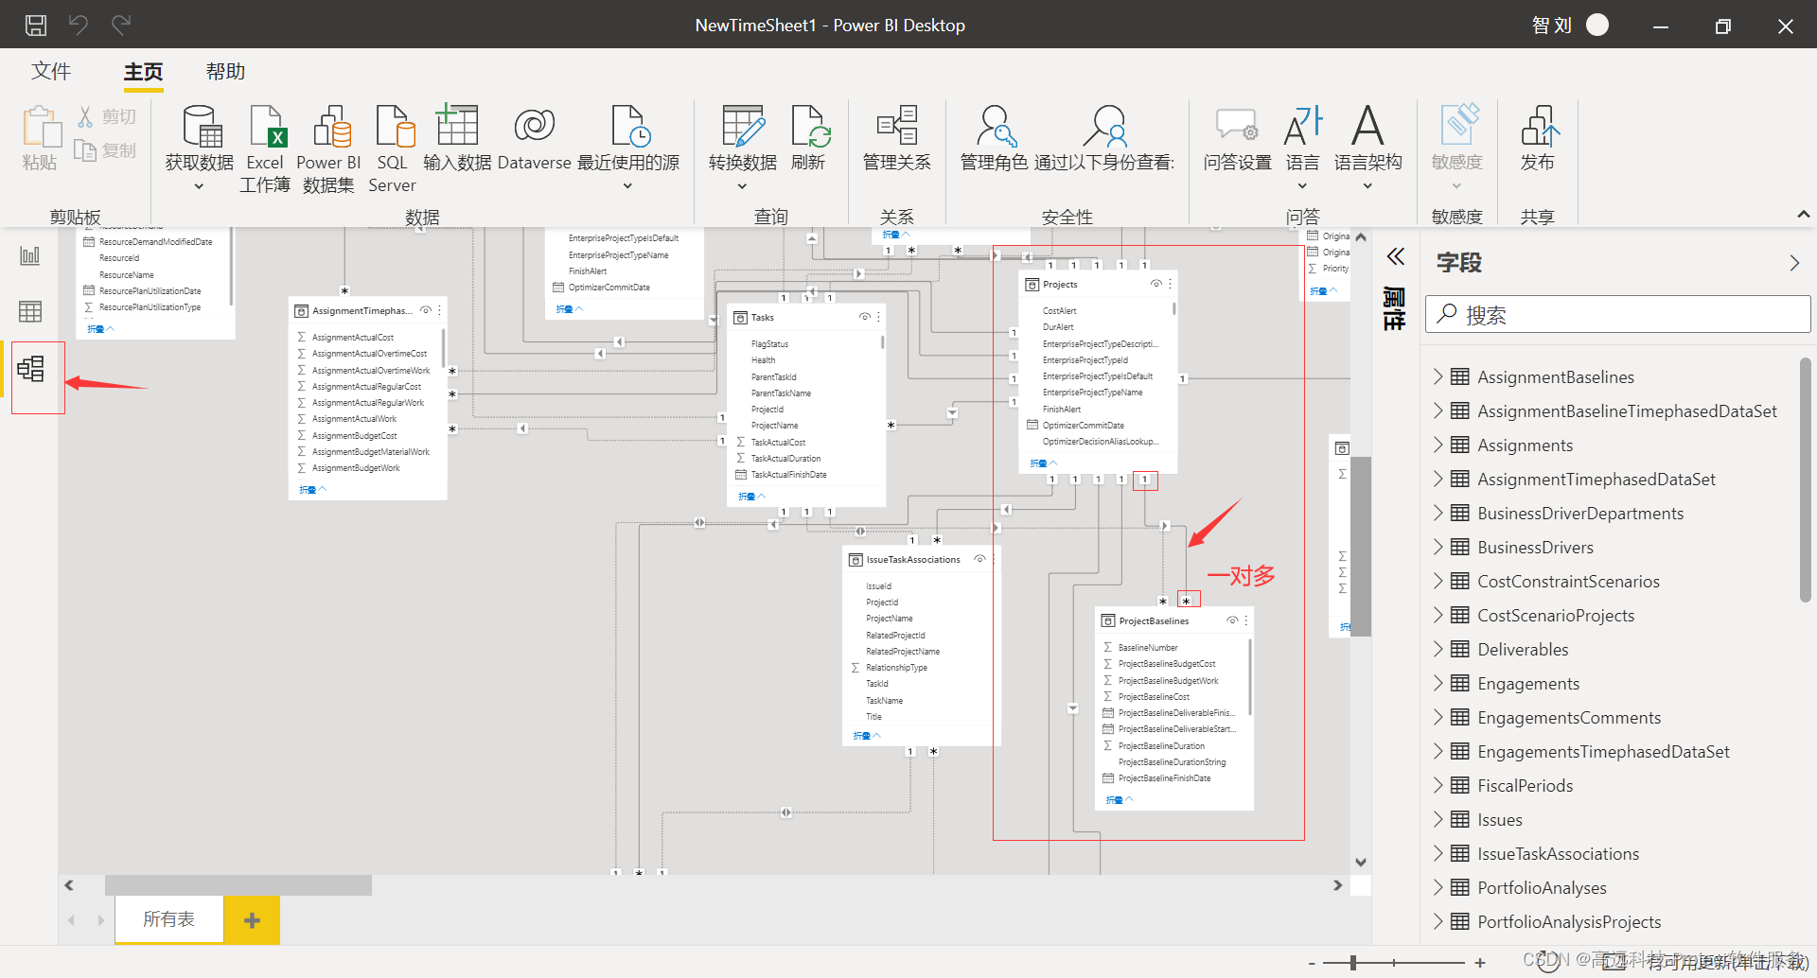Click zoom in plus button
The height and width of the screenshot is (978, 1817).
pos(1480,963)
